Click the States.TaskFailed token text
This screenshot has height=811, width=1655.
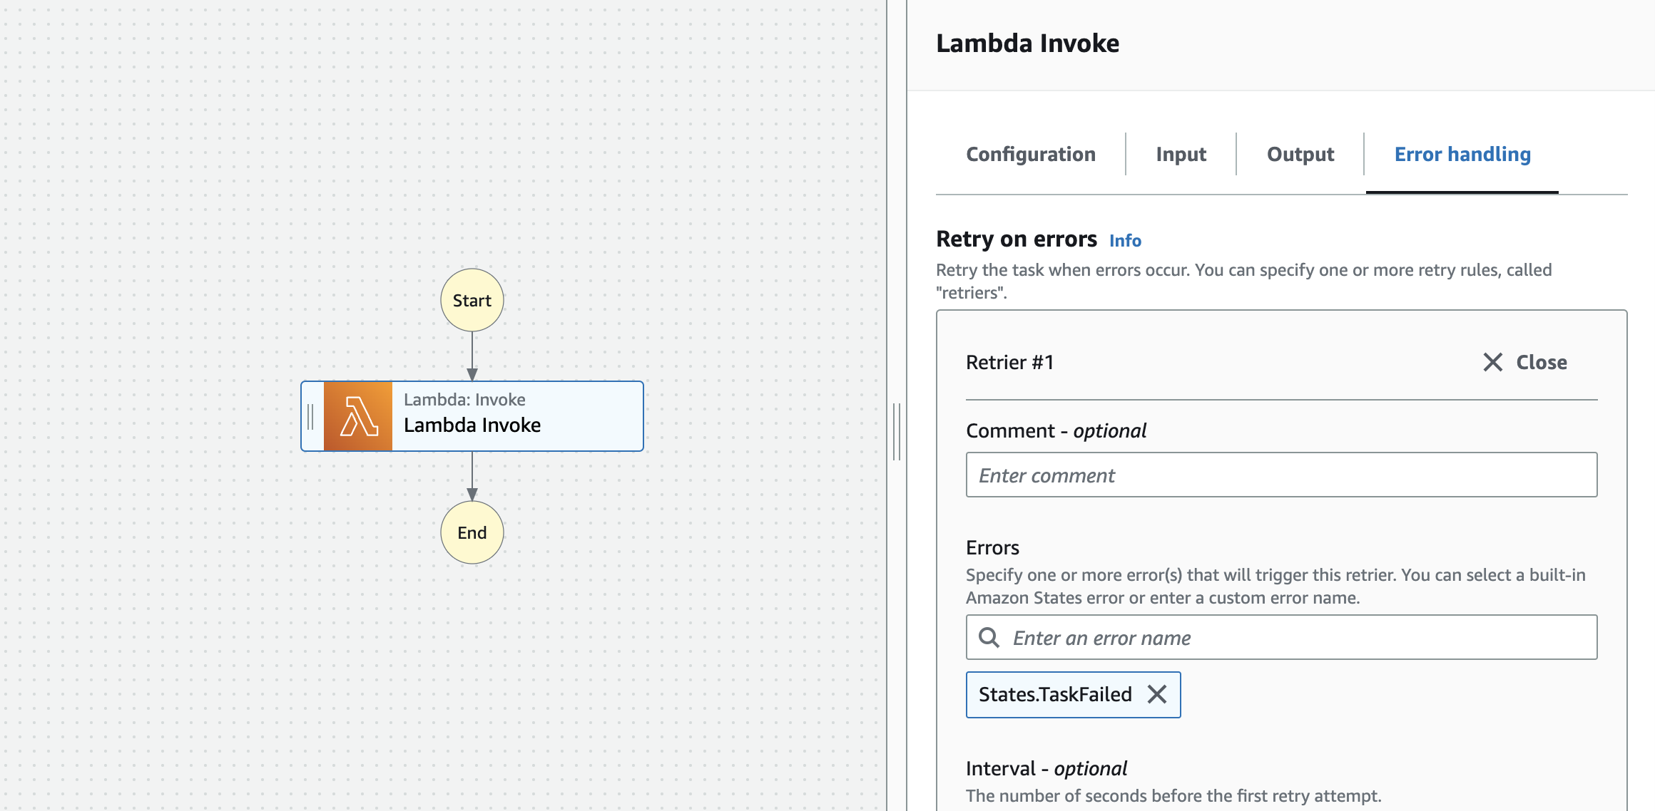[1055, 694]
